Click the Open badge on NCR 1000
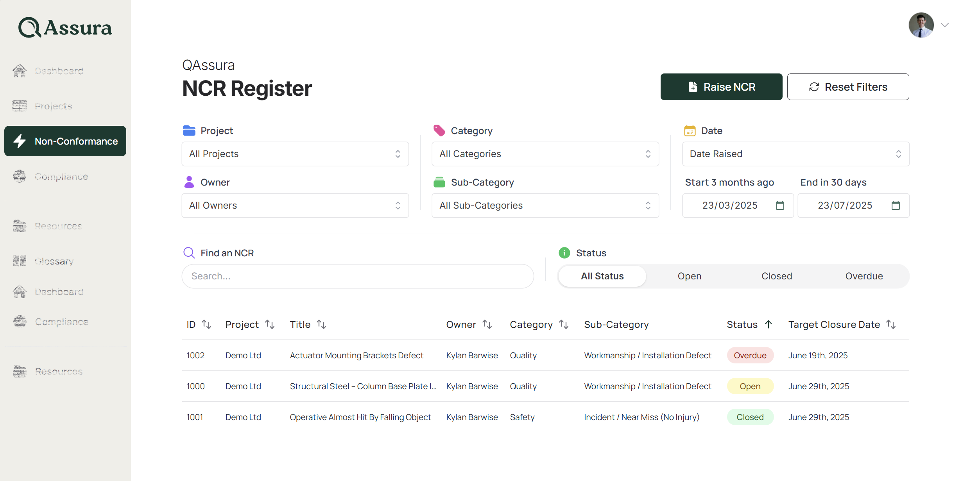 click(x=750, y=386)
